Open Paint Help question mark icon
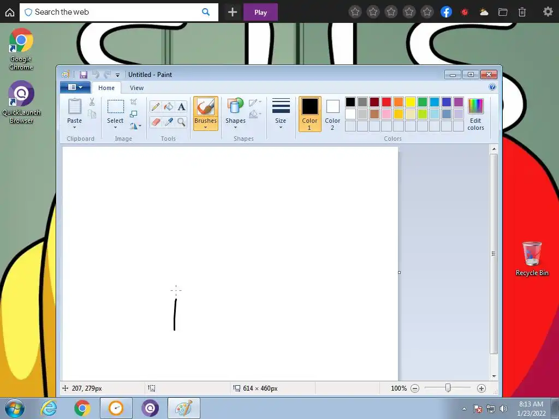This screenshot has width=559, height=419. coord(492,87)
